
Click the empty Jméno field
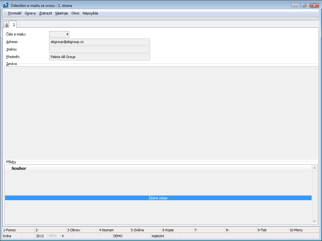pyautogui.click(x=99, y=49)
